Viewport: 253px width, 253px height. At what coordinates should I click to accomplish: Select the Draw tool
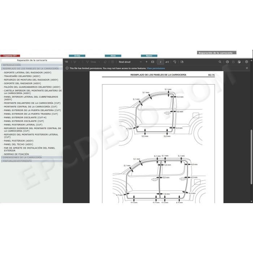point(91,62)
